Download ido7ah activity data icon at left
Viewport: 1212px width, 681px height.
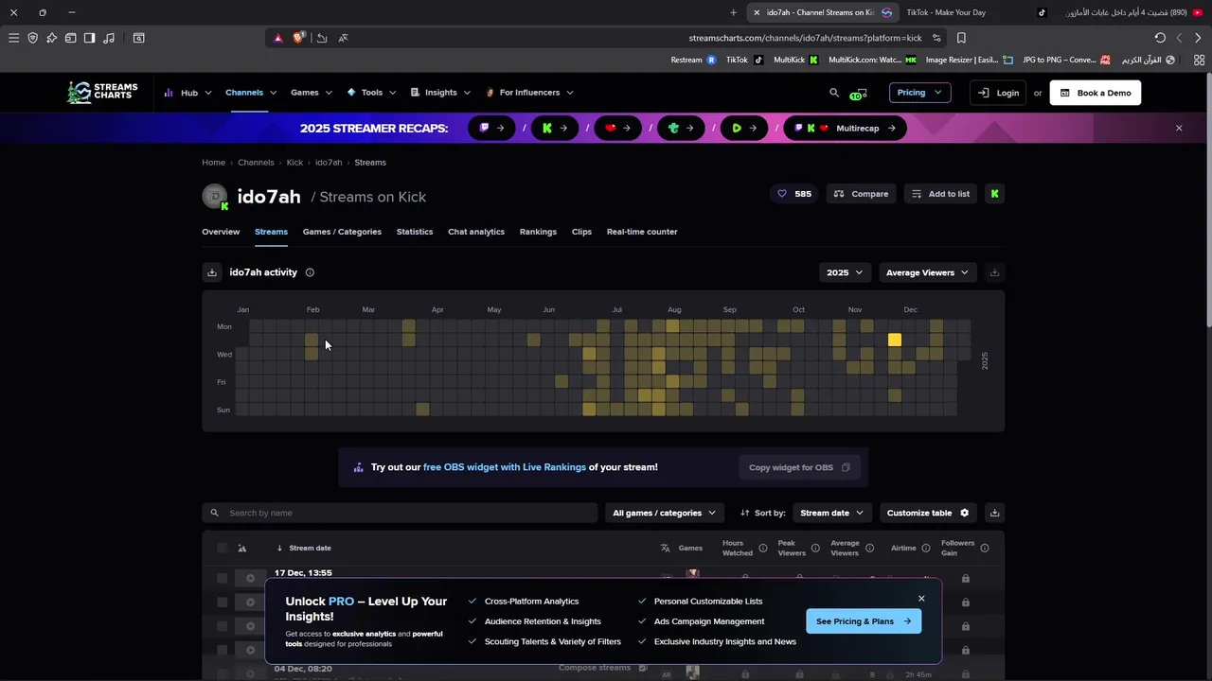[212, 272]
